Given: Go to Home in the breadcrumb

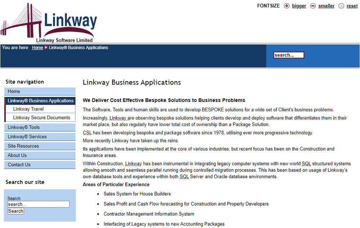Looking at the screenshot, I should [37, 48].
